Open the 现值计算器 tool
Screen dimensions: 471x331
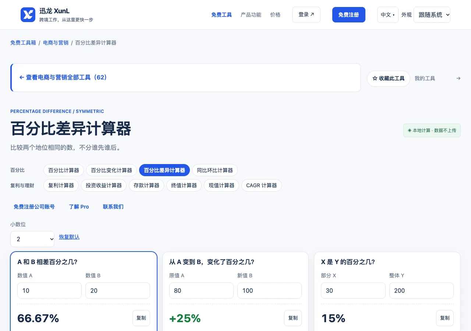(x=222, y=185)
